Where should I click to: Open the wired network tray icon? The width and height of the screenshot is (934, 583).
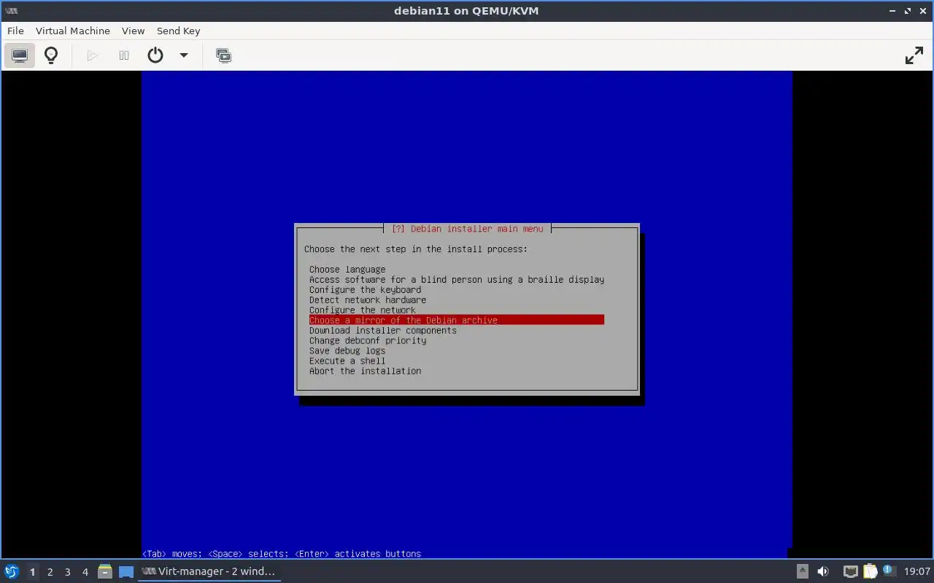click(x=850, y=572)
